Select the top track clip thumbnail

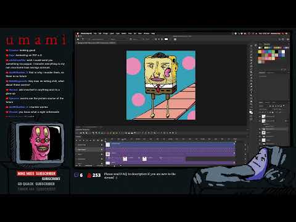pos(107,145)
